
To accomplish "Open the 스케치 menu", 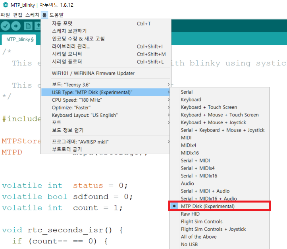I will tap(32, 15).
